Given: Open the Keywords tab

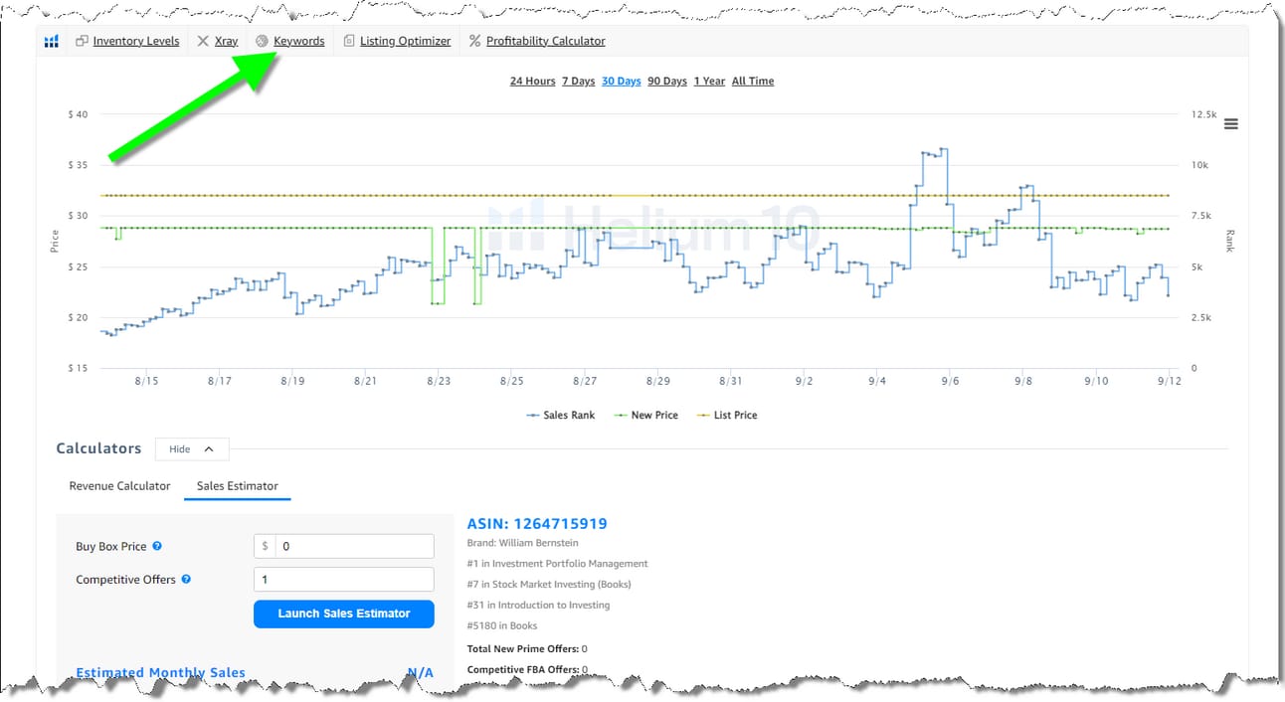Looking at the screenshot, I should tap(299, 41).
